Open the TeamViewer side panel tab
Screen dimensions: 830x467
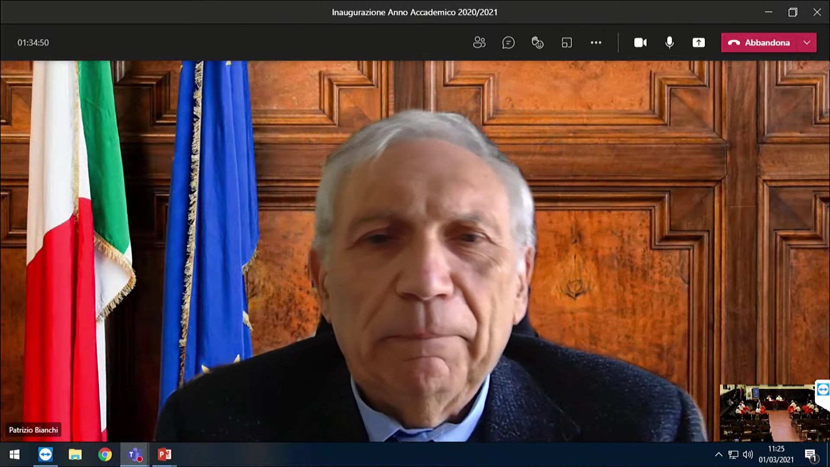(x=823, y=390)
